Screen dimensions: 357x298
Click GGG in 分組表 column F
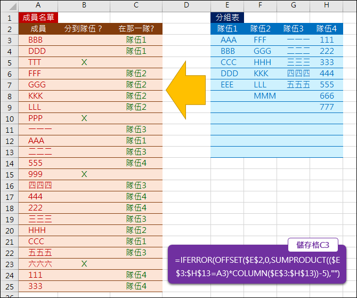tap(260, 51)
